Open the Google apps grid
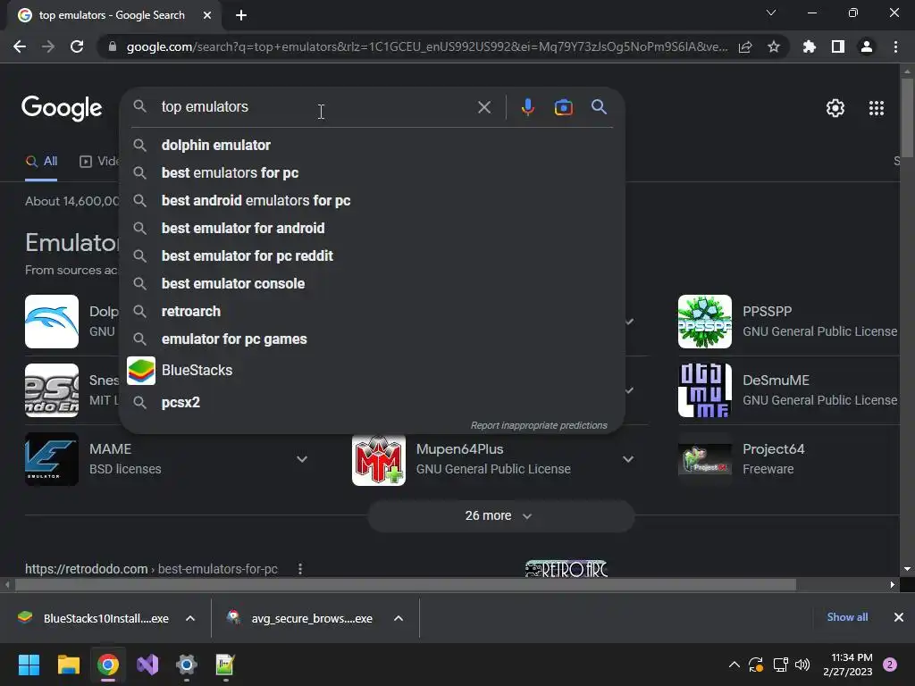Image resolution: width=915 pixels, height=686 pixels. tap(876, 108)
